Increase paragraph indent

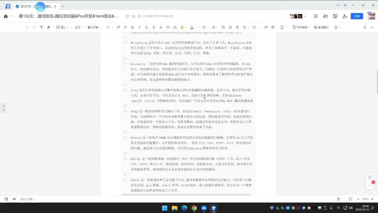click(x=237, y=27)
